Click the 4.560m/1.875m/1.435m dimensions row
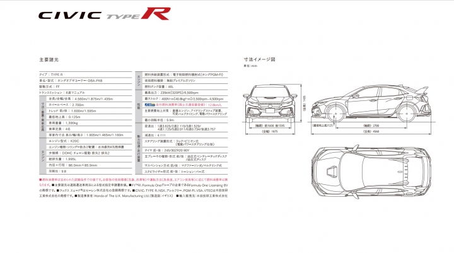 90,99
